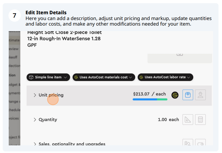Click the labor worker icon in Unit pricing
222x153 pixels.
(x=200, y=95)
